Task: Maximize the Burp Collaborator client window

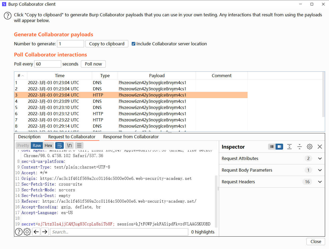Action: tap(312, 4)
